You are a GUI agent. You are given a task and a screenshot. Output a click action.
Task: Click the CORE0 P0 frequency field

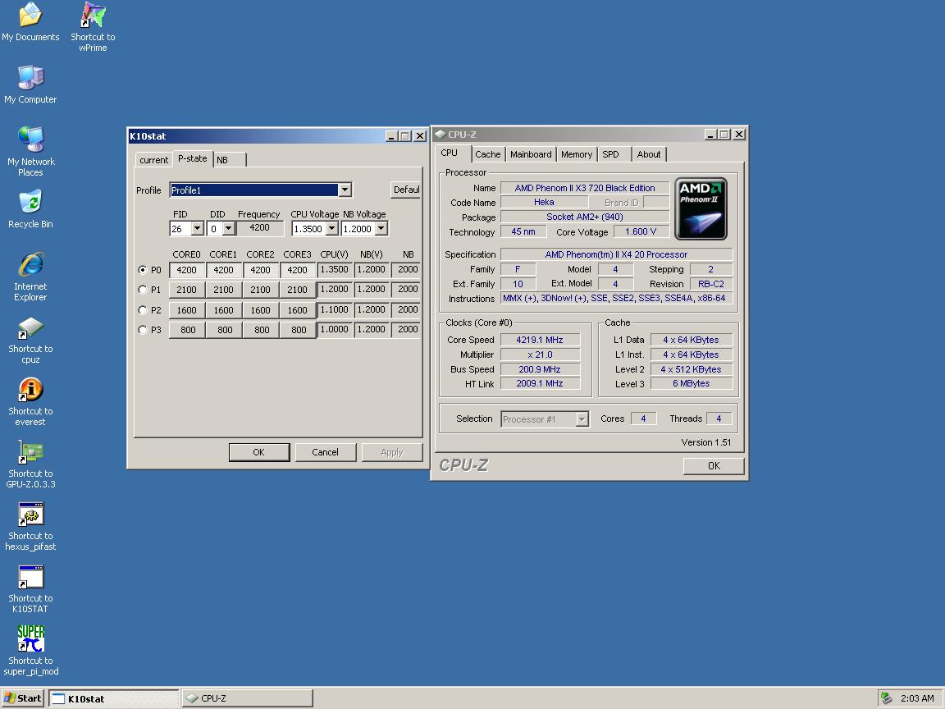pyautogui.click(x=187, y=270)
